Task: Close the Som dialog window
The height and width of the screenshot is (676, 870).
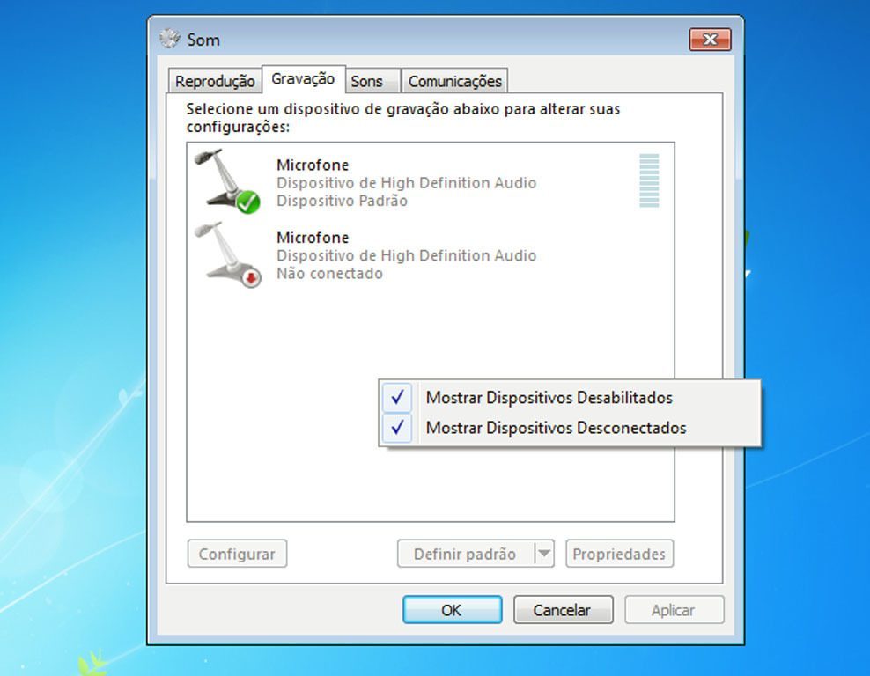Action: pos(710,40)
